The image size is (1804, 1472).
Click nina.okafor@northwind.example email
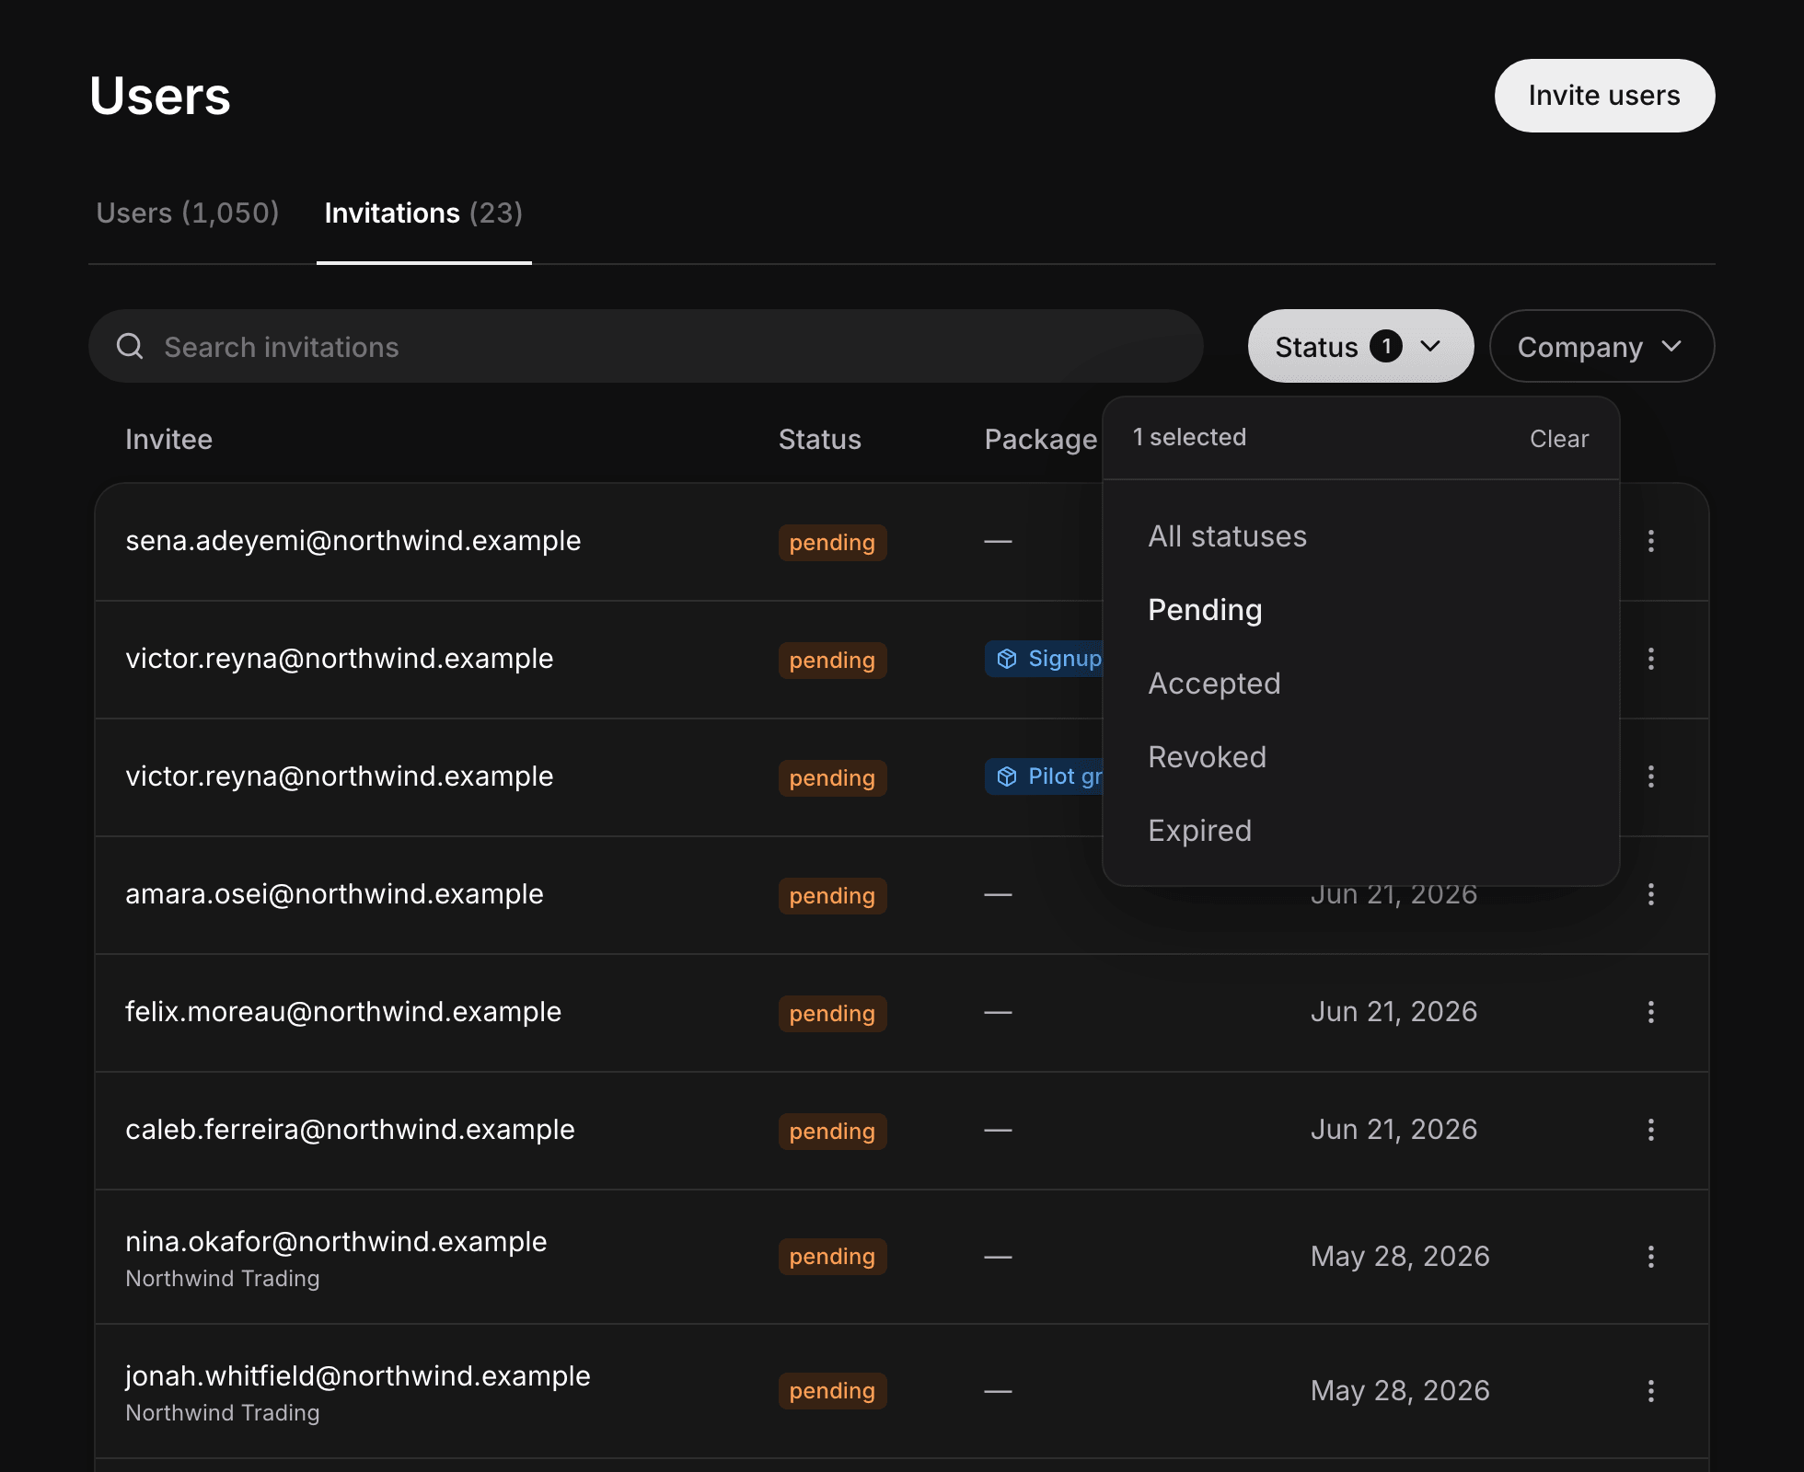point(336,1242)
